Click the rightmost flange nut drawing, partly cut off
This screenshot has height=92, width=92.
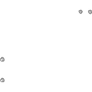click(90, 12)
